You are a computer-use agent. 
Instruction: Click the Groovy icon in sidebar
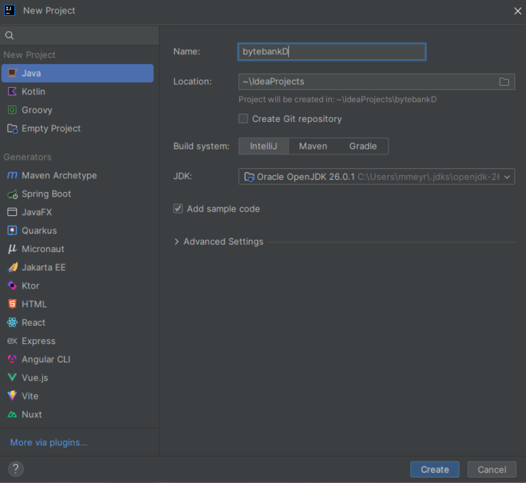click(12, 110)
